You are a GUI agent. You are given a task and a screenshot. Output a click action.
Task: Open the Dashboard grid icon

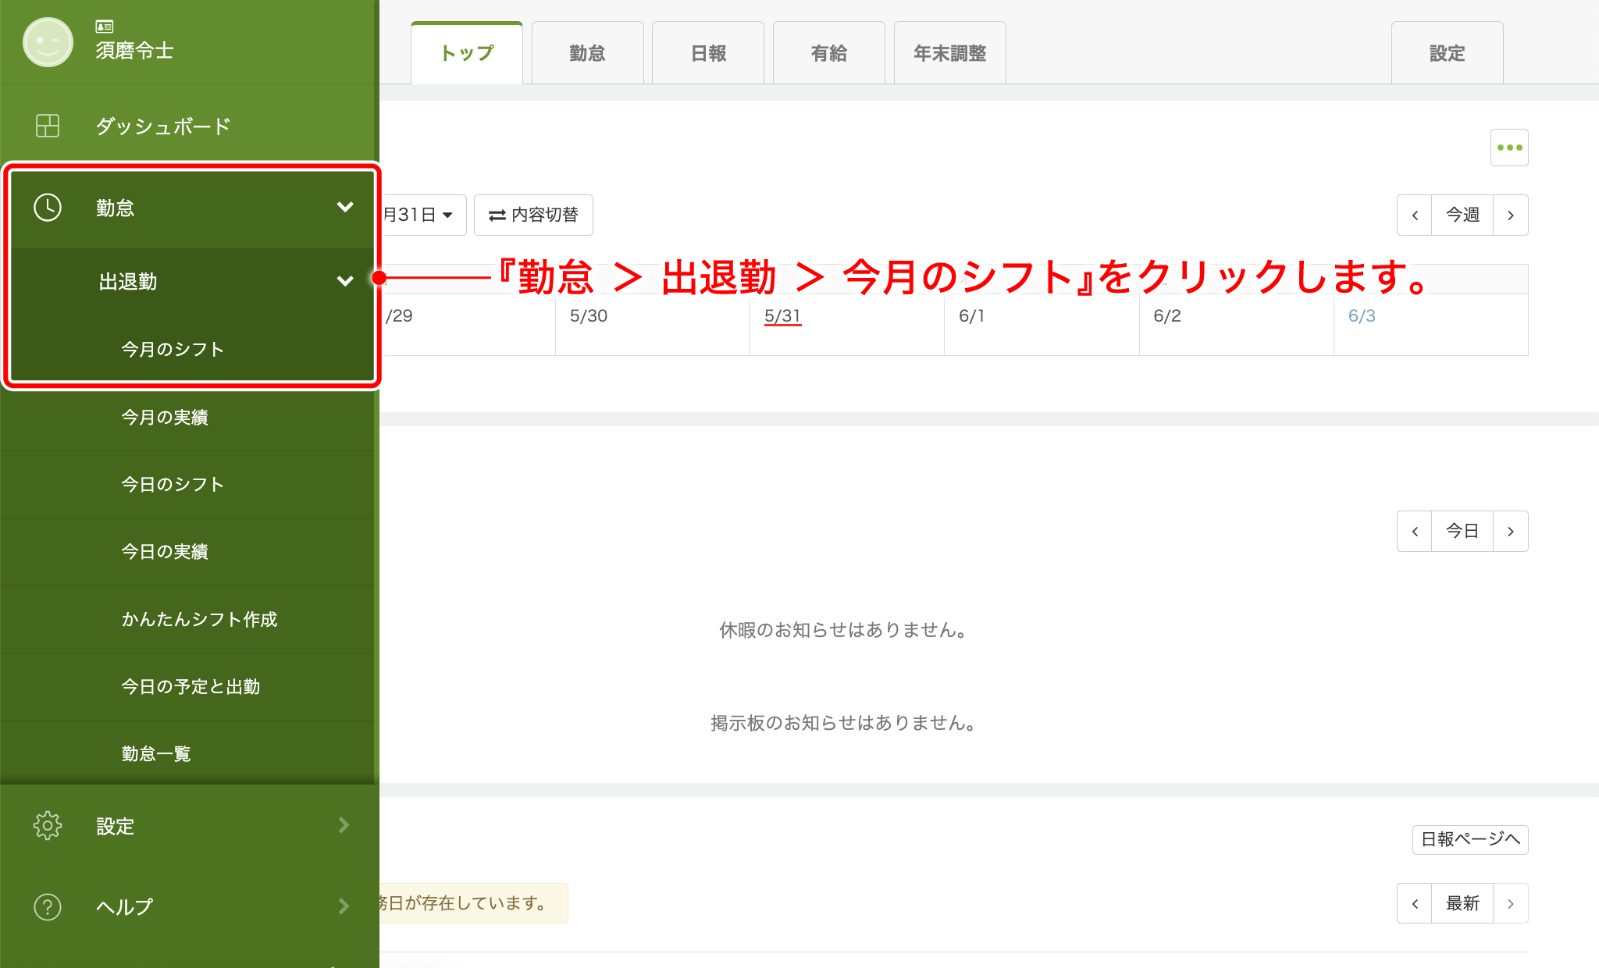(48, 126)
